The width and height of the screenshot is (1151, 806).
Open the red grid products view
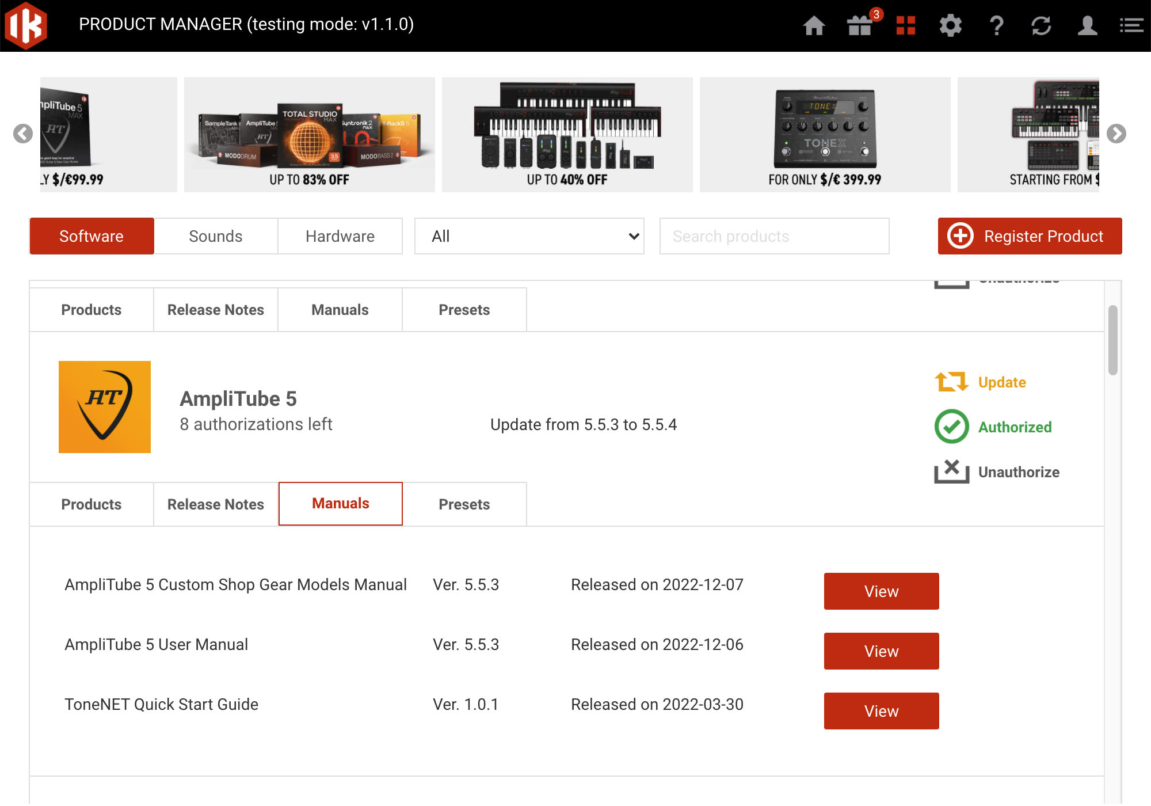click(x=905, y=26)
